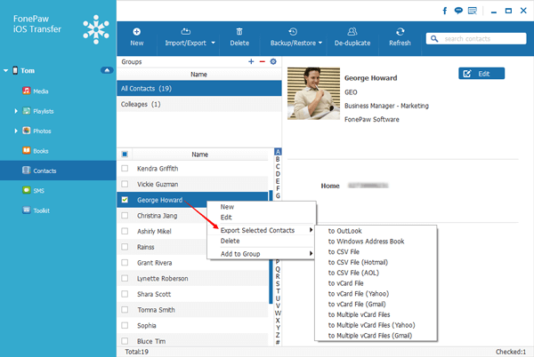Expand the Photos tree item
Image resolution: width=534 pixels, height=357 pixels.
16,131
